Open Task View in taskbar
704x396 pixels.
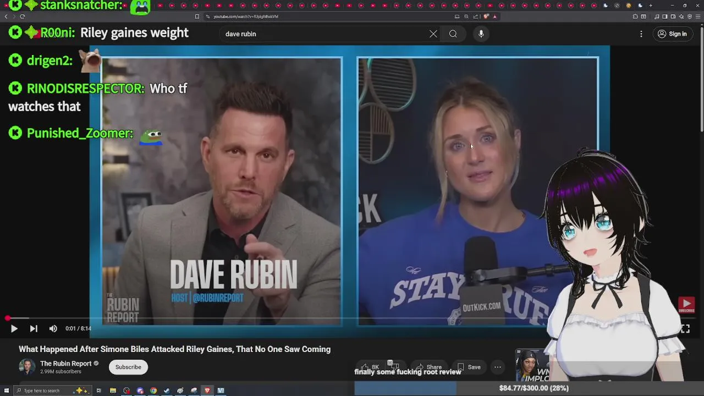99,391
